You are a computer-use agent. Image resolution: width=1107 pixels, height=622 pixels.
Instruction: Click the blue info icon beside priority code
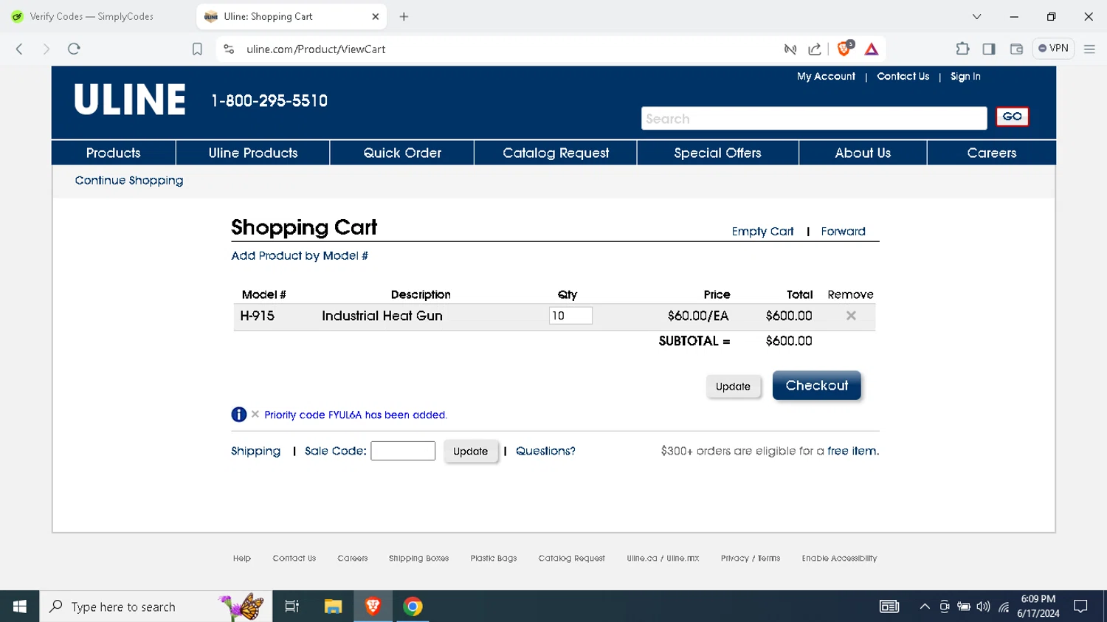coord(239,415)
